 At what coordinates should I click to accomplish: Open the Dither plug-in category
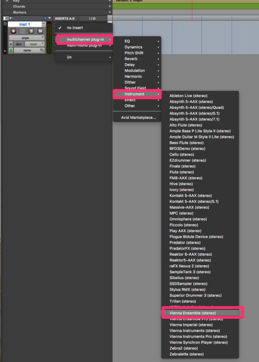[x=137, y=82]
